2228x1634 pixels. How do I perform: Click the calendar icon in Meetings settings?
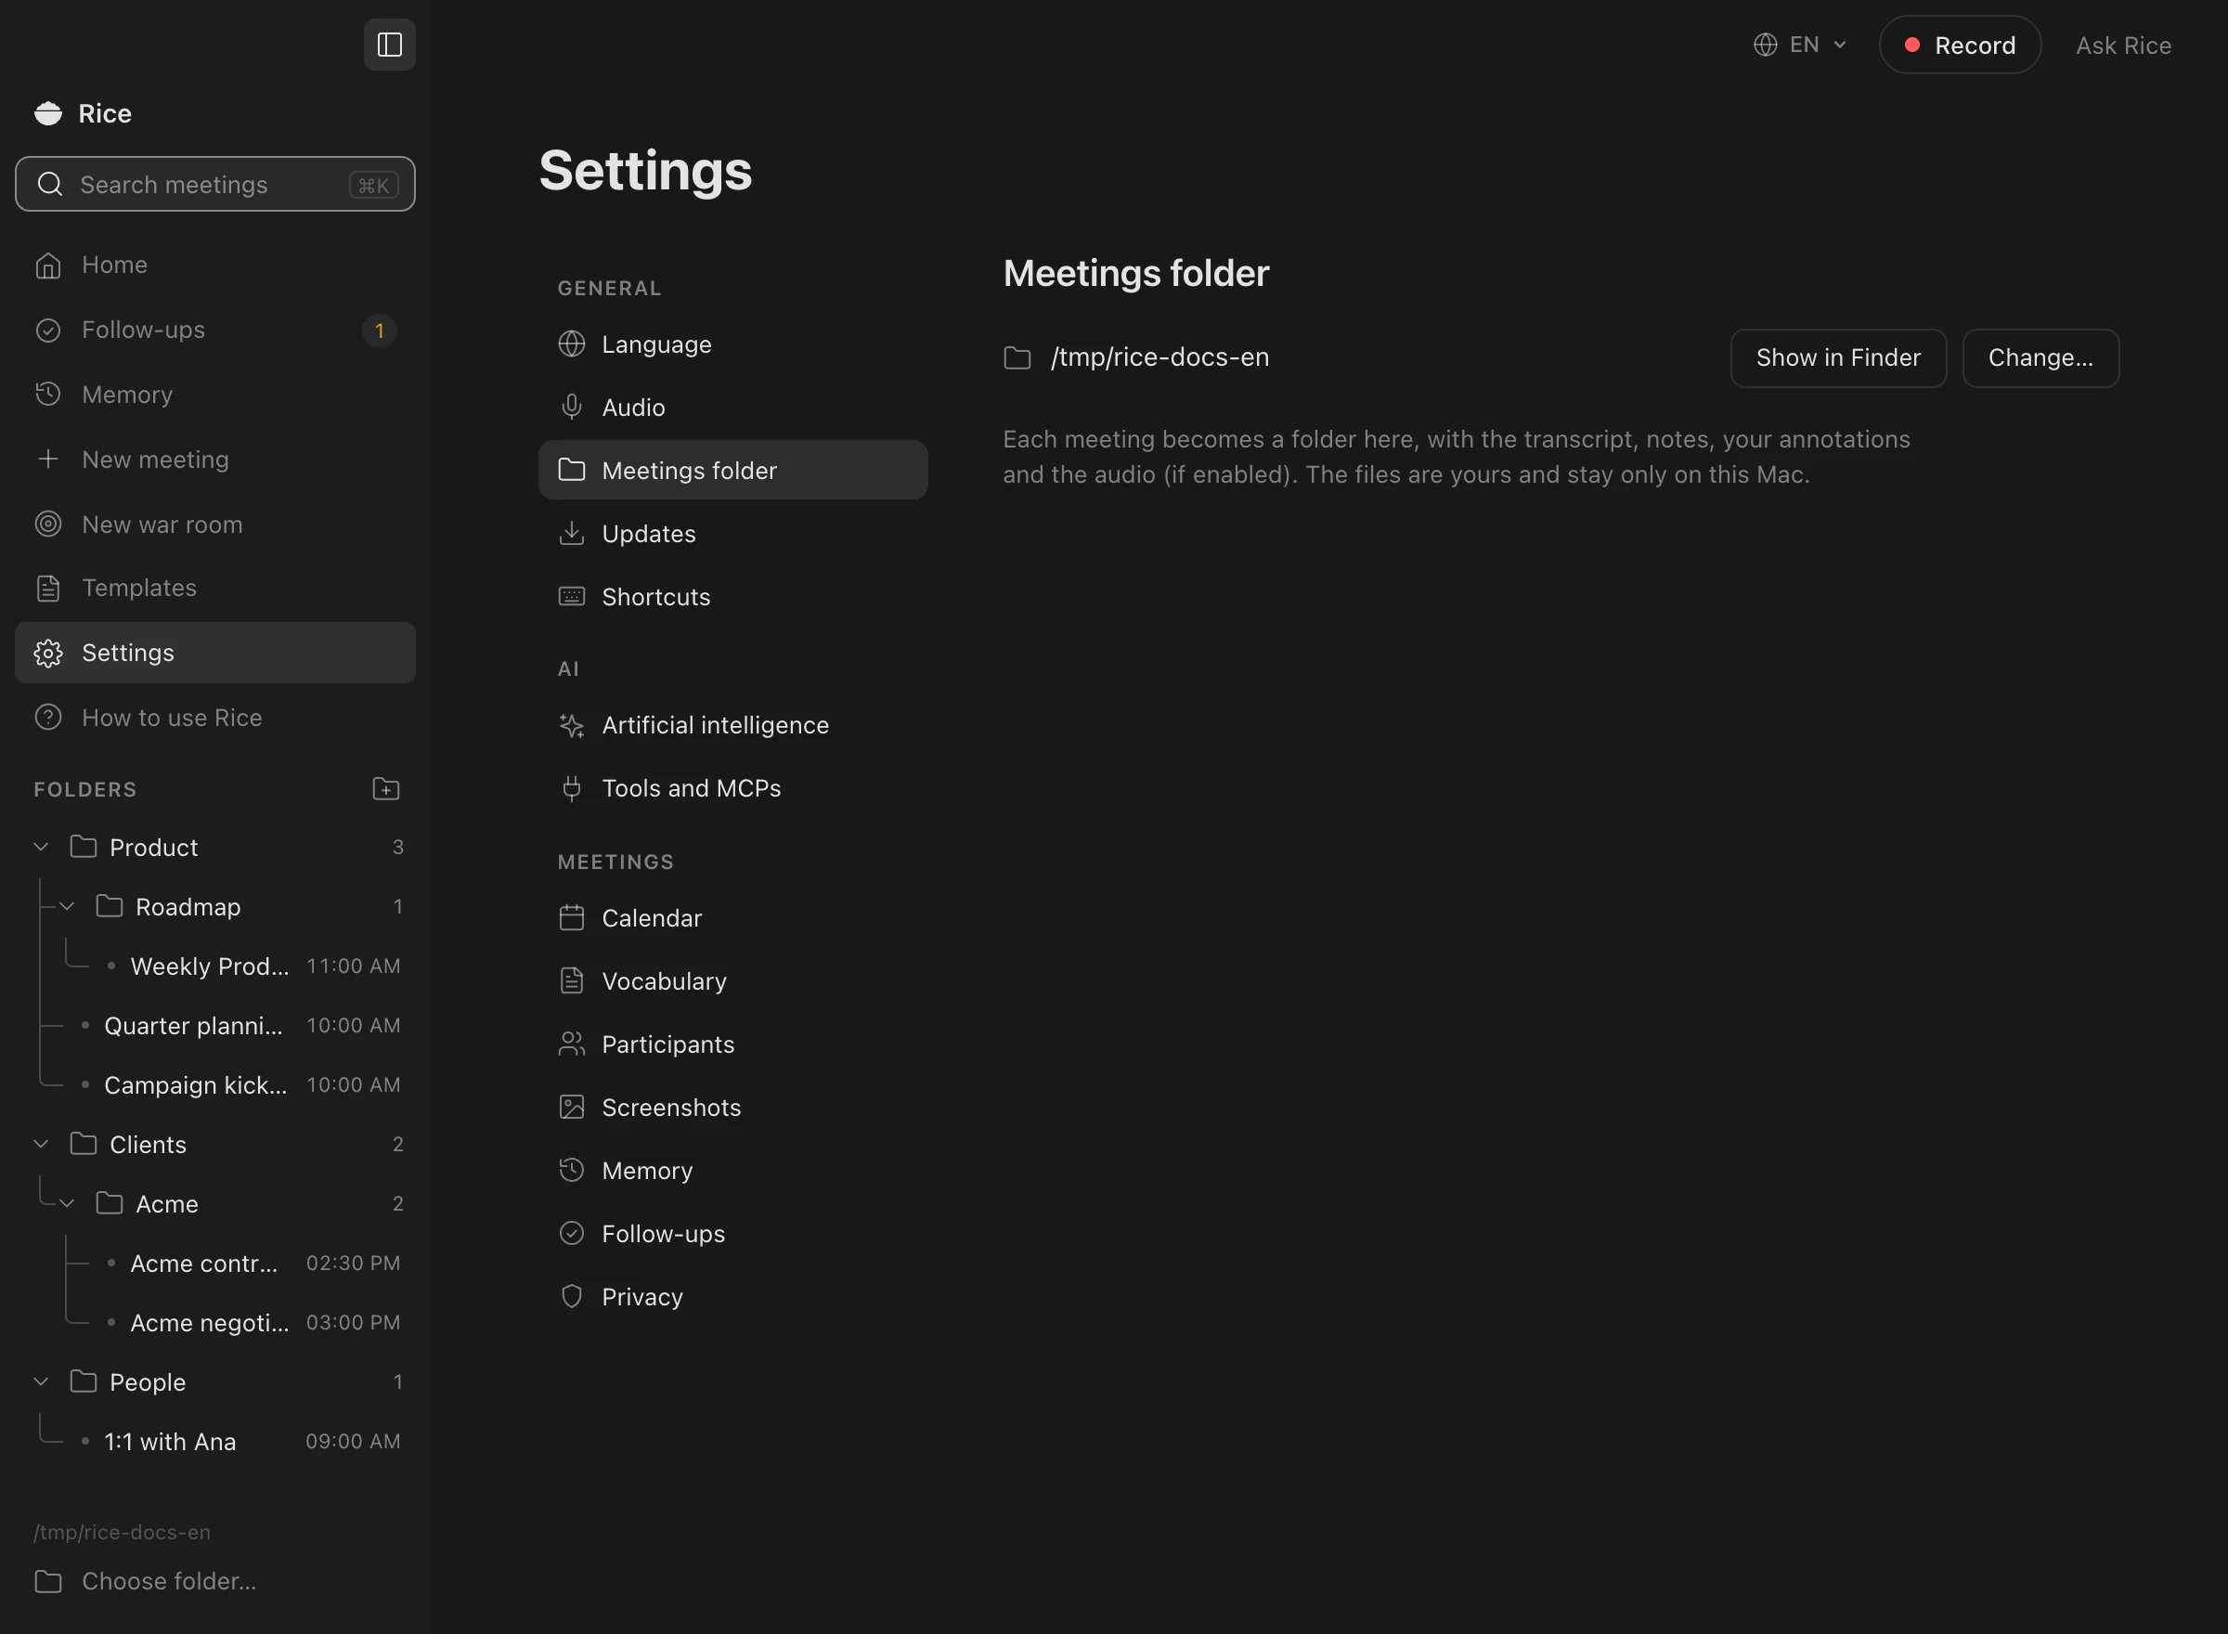[x=572, y=918]
